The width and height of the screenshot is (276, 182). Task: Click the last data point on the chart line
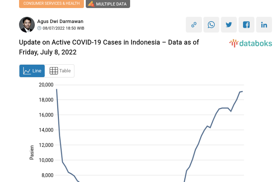[242, 91]
